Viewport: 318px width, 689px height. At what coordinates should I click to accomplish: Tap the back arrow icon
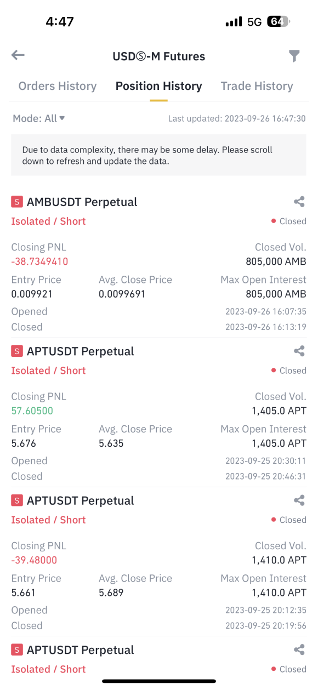(x=18, y=55)
